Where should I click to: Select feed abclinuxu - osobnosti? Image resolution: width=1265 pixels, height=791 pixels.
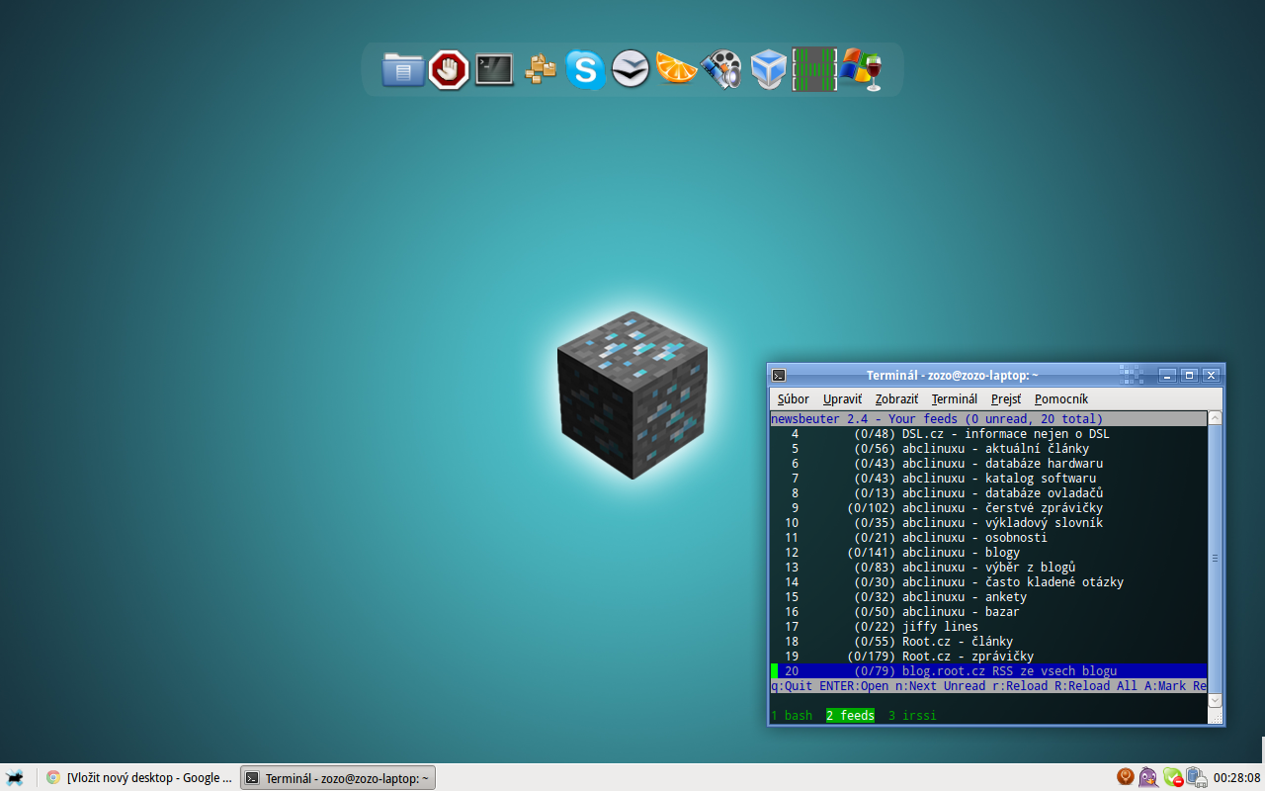(x=988, y=538)
